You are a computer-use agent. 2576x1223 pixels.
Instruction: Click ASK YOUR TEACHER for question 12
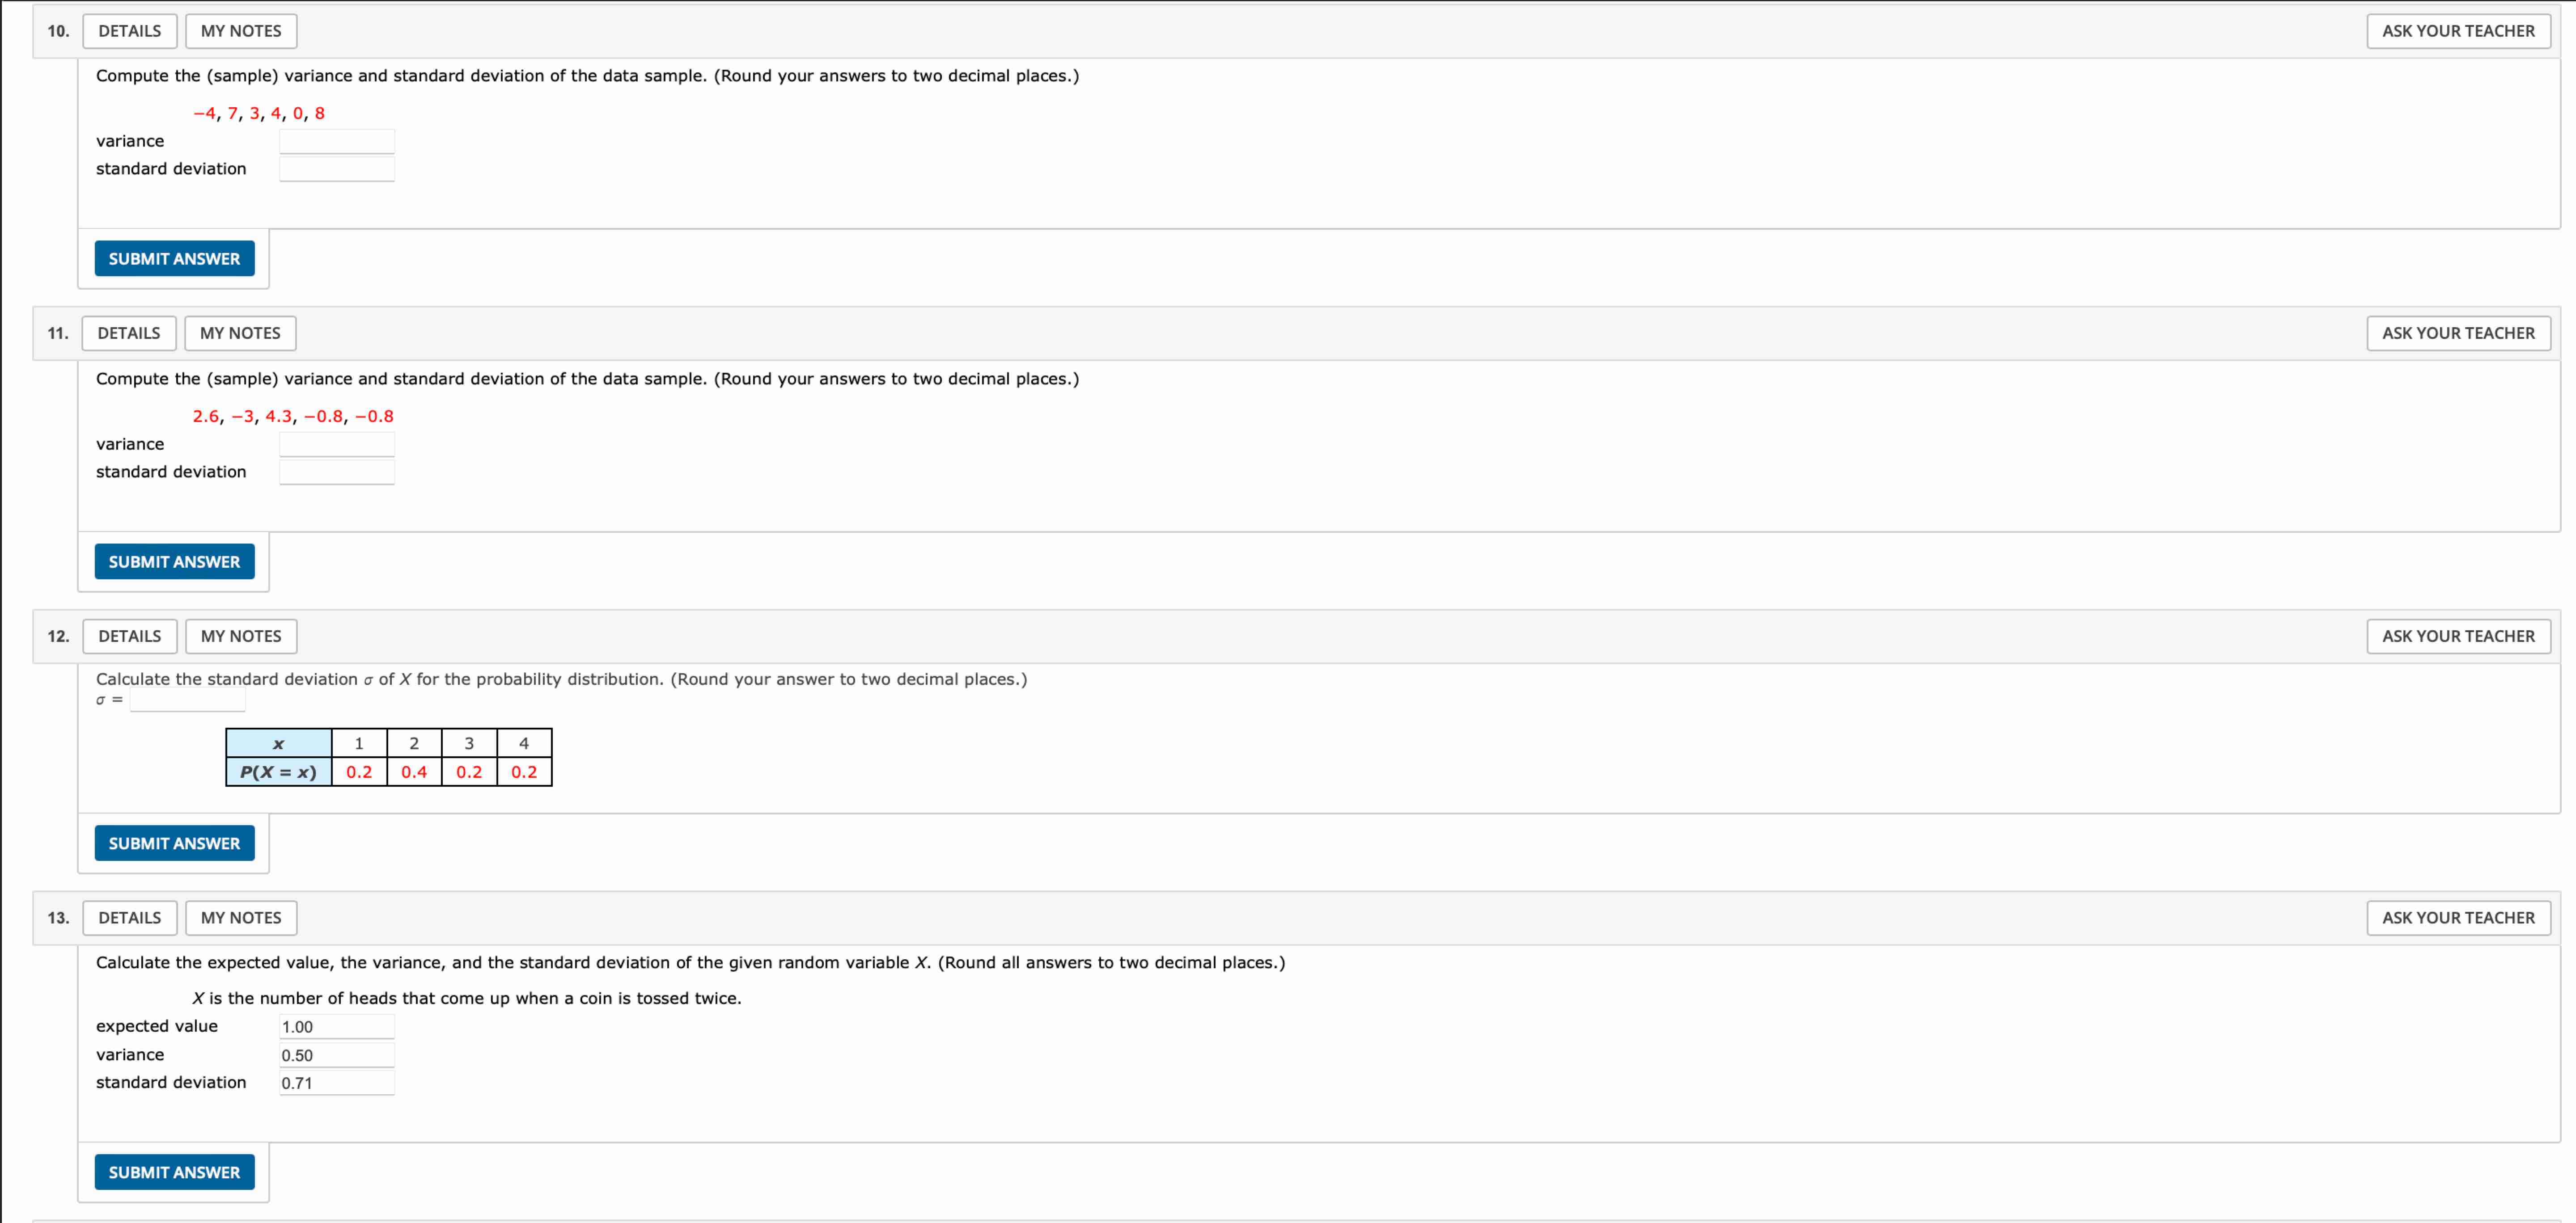coord(2459,636)
